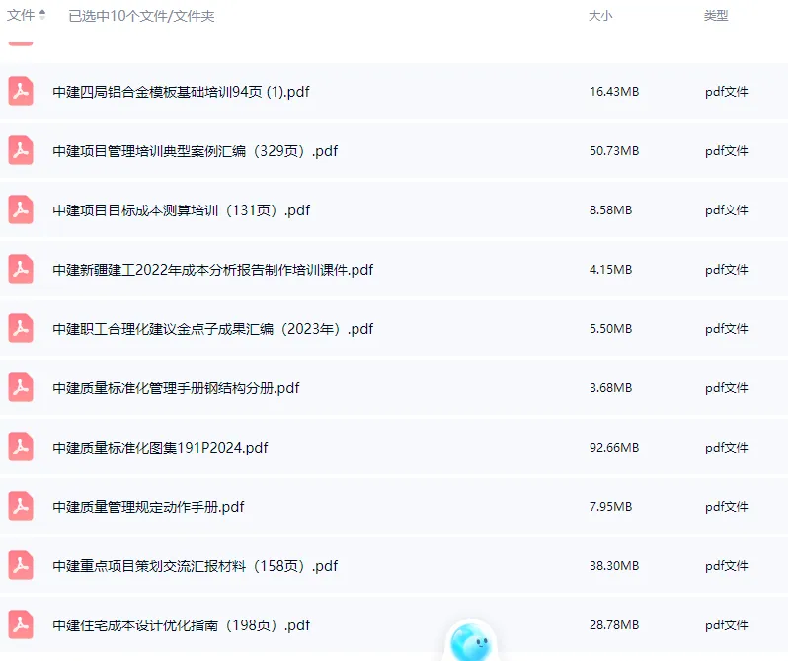Open 中建四局铝合金模板基础培训94页 (1).pdf

pyautogui.click(x=181, y=92)
